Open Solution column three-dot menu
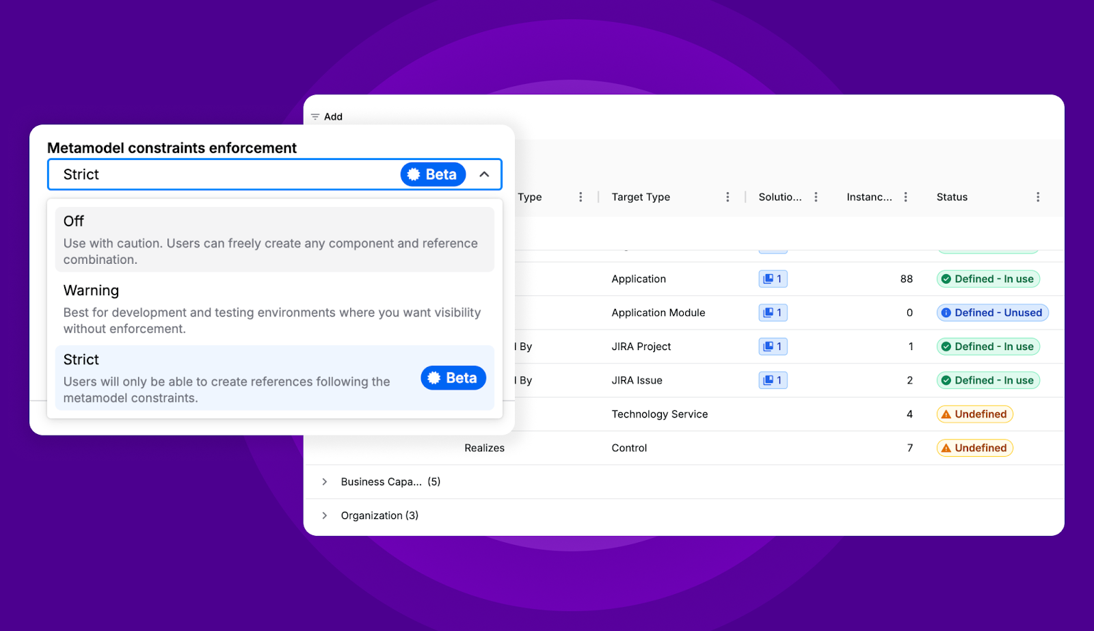Image resolution: width=1094 pixels, height=631 pixels. pos(816,197)
